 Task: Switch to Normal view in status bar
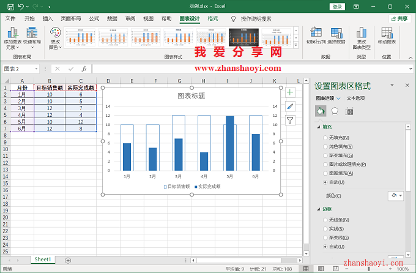(306, 269)
